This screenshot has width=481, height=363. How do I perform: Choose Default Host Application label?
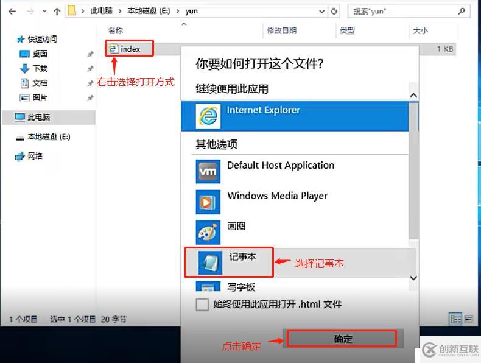[x=281, y=166]
